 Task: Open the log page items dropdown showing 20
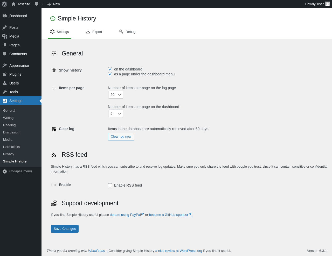click(115, 95)
